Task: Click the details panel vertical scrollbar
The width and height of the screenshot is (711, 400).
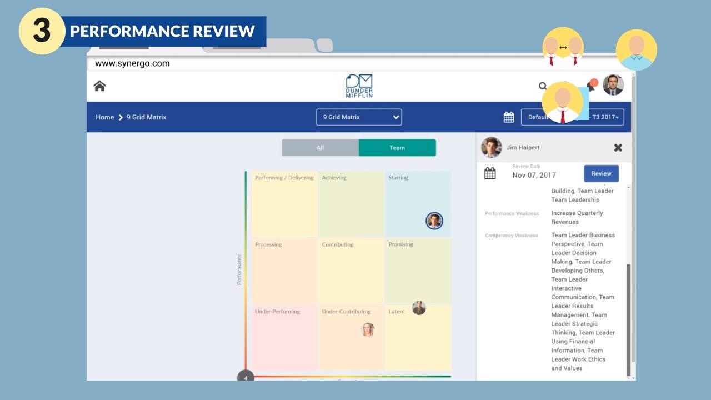Action: (x=628, y=319)
